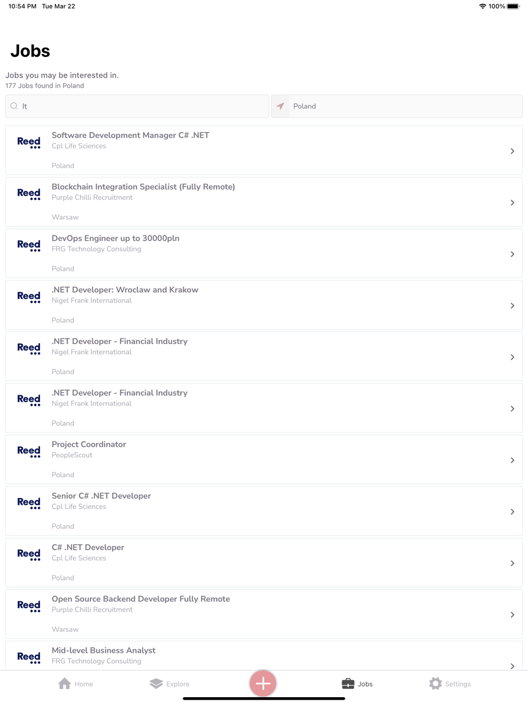Click the location arrow icon beside Poland
Screen dimensions: 528x704
(x=280, y=106)
